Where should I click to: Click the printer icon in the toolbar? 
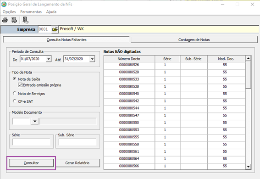(x=5, y=20)
